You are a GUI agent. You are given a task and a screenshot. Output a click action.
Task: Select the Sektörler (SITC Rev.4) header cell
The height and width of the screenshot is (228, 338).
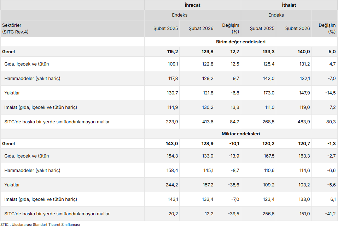[16, 29]
